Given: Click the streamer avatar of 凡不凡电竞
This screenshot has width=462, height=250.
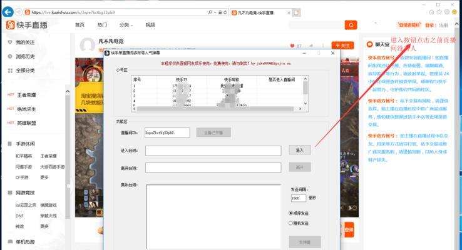Looking at the screenshot, I should click(88, 45).
